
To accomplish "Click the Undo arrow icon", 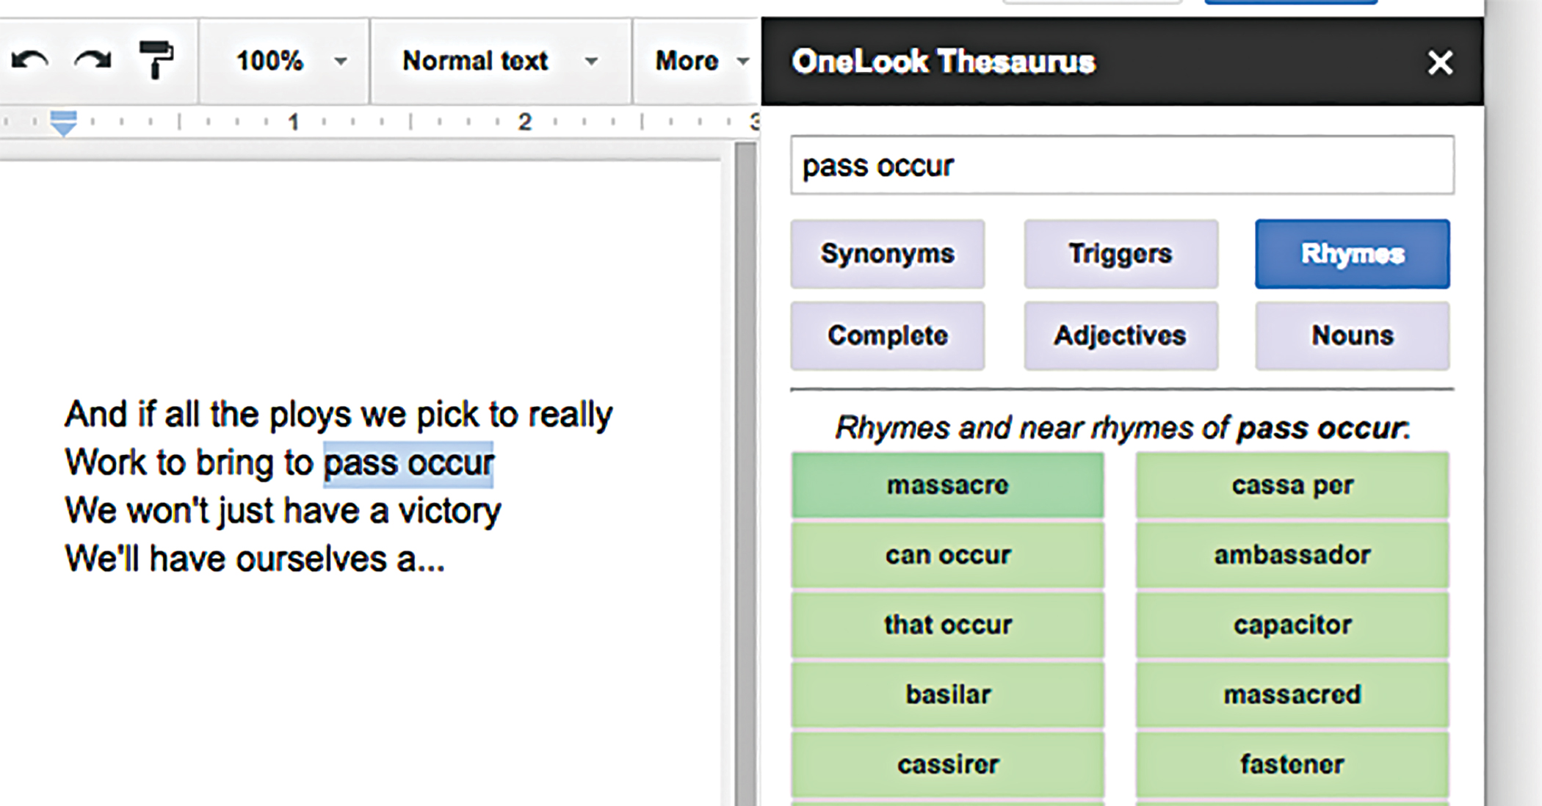I will [29, 61].
